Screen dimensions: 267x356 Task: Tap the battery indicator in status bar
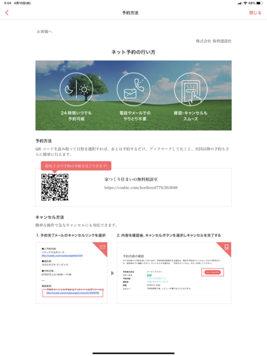click(260, 3)
